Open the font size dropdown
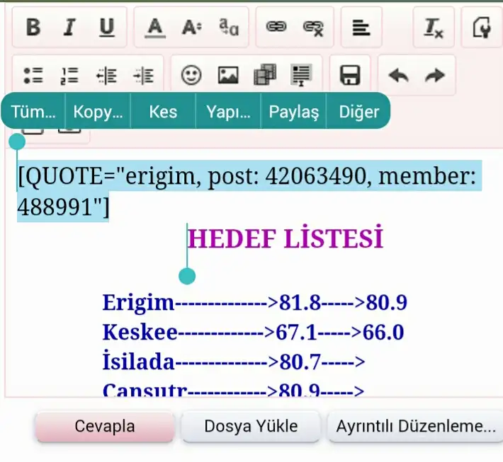The height and width of the screenshot is (462, 503). click(191, 27)
